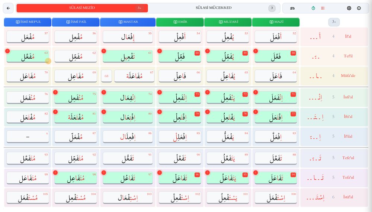Click the green stopwatch timer icon

[313, 8]
